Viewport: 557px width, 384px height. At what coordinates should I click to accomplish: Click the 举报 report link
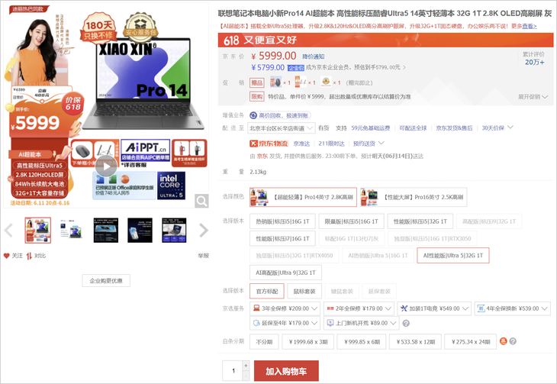coord(203,256)
